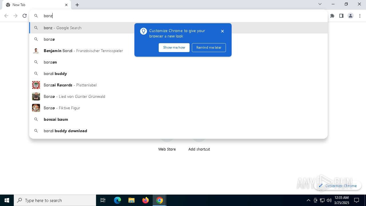This screenshot has height=206, width=366.
Task: Click the Benjamin Bonzi photo thumbnail
Action: click(x=36, y=51)
